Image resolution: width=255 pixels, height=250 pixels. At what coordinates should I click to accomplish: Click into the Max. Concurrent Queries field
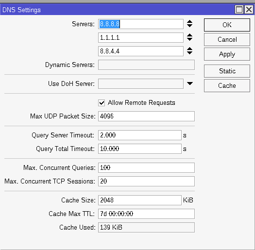146,167
